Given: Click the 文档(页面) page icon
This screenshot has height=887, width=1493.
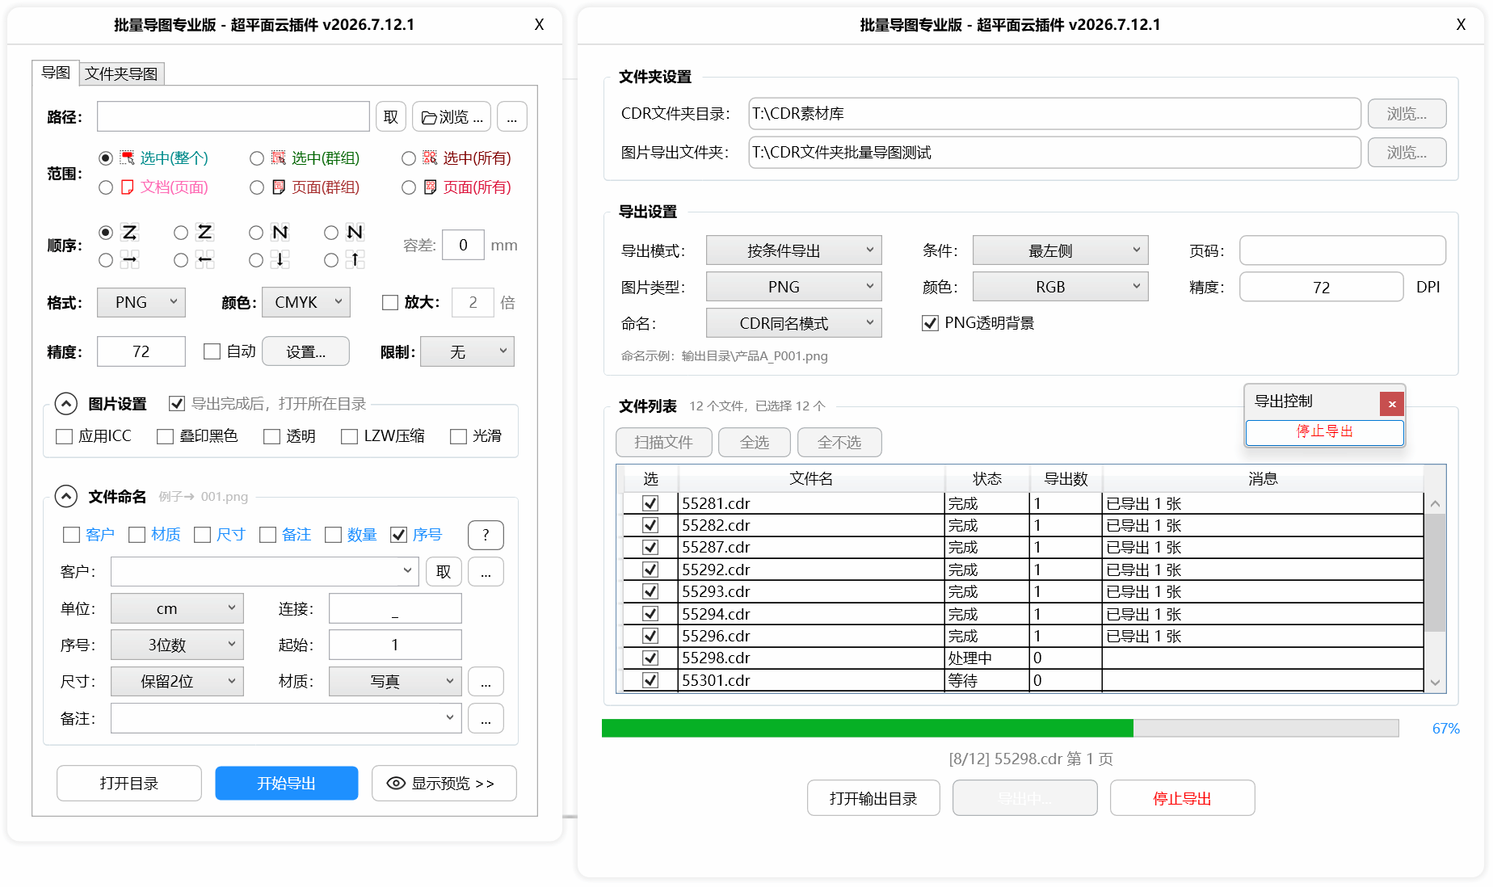Looking at the screenshot, I should (128, 187).
